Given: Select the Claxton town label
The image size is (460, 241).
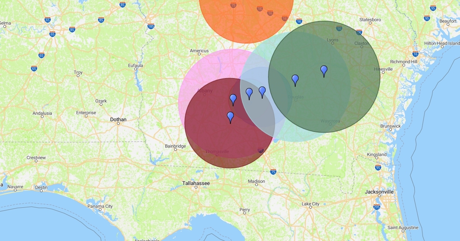Looking at the screenshot, I should tap(361, 43).
